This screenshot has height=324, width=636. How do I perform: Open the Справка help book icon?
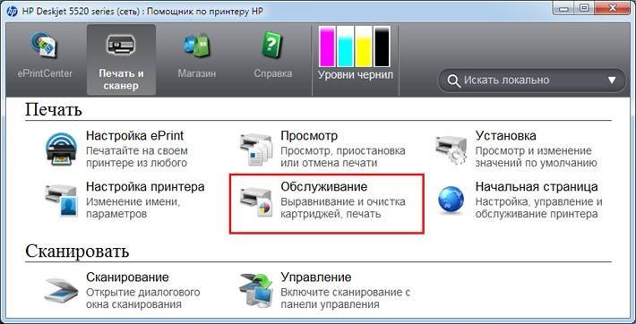pos(272,45)
